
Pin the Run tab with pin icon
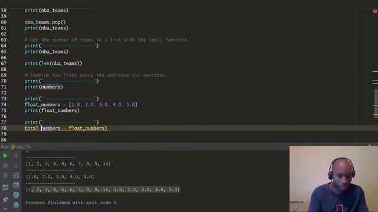coord(5,200)
